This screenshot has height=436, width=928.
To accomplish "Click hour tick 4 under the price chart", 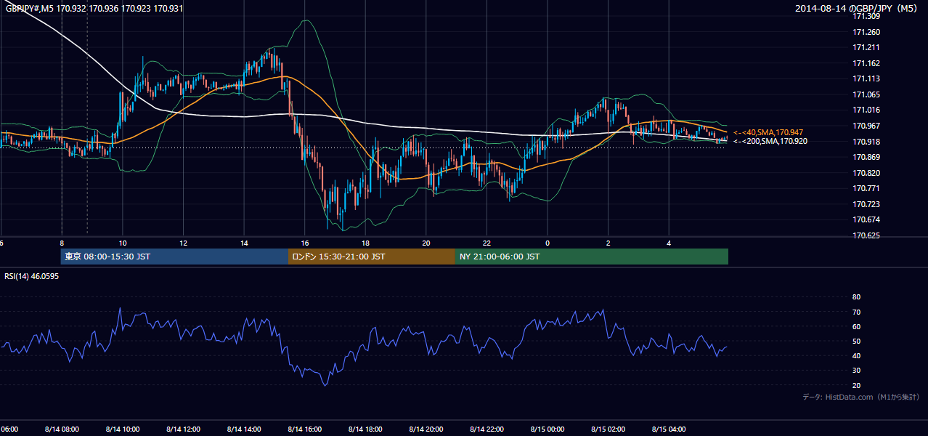I will [669, 243].
